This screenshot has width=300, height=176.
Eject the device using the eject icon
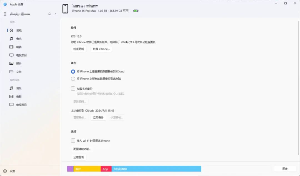coord(49,14)
